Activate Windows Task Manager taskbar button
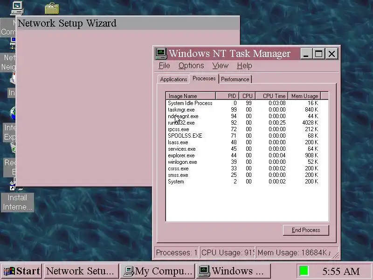The image size is (373, 280). tap(234, 271)
